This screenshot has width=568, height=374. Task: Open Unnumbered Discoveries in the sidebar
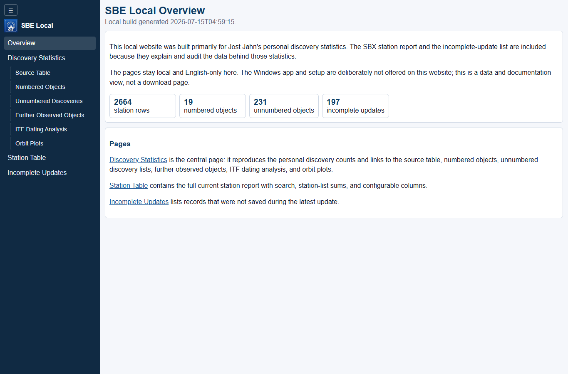click(54, 101)
